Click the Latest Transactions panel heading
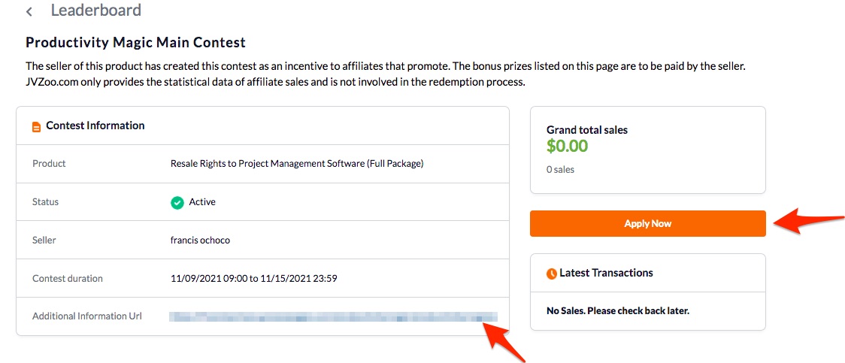The image size is (845, 363). coord(606,273)
